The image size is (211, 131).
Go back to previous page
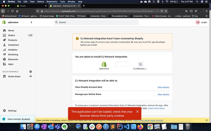pos(3,11)
